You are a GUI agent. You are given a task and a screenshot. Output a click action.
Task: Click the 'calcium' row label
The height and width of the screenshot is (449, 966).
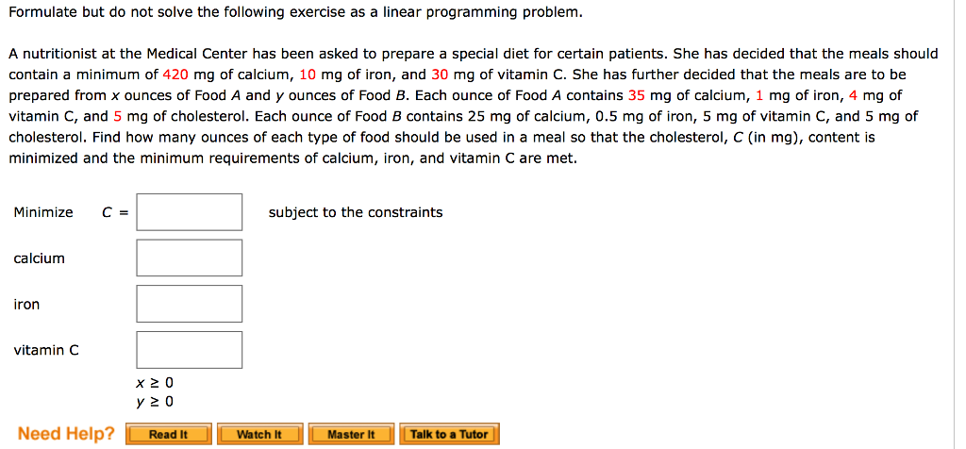click(x=39, y=258)
